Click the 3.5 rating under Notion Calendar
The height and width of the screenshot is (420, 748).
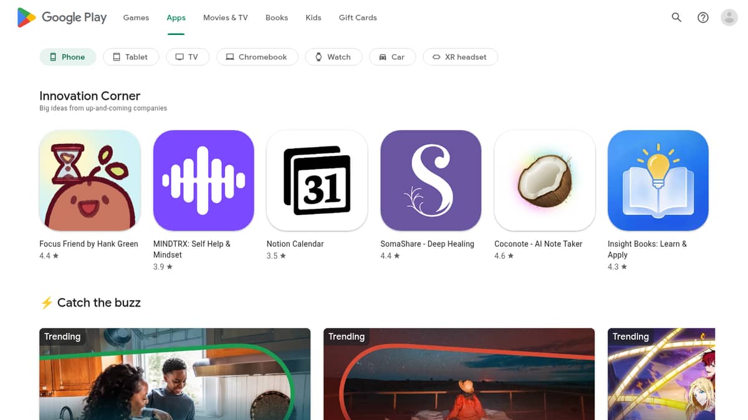coord(276,256)
